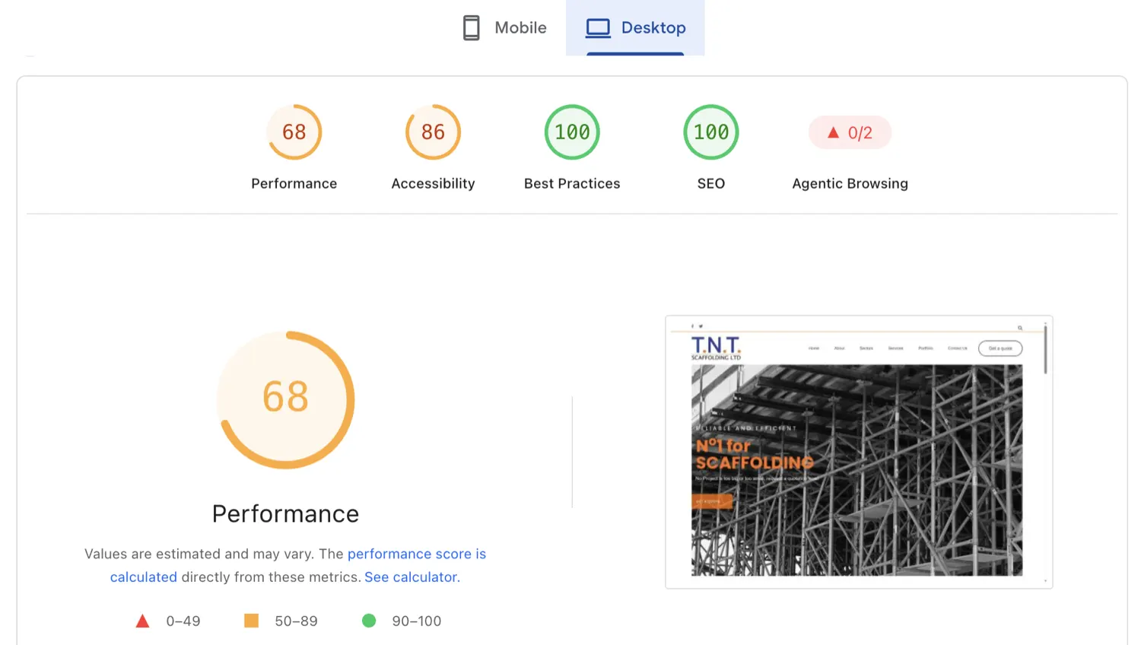Screen dimensions: 1141x645
Task: Open the 'performance score is calculated' link
Action: click(298, 565)
